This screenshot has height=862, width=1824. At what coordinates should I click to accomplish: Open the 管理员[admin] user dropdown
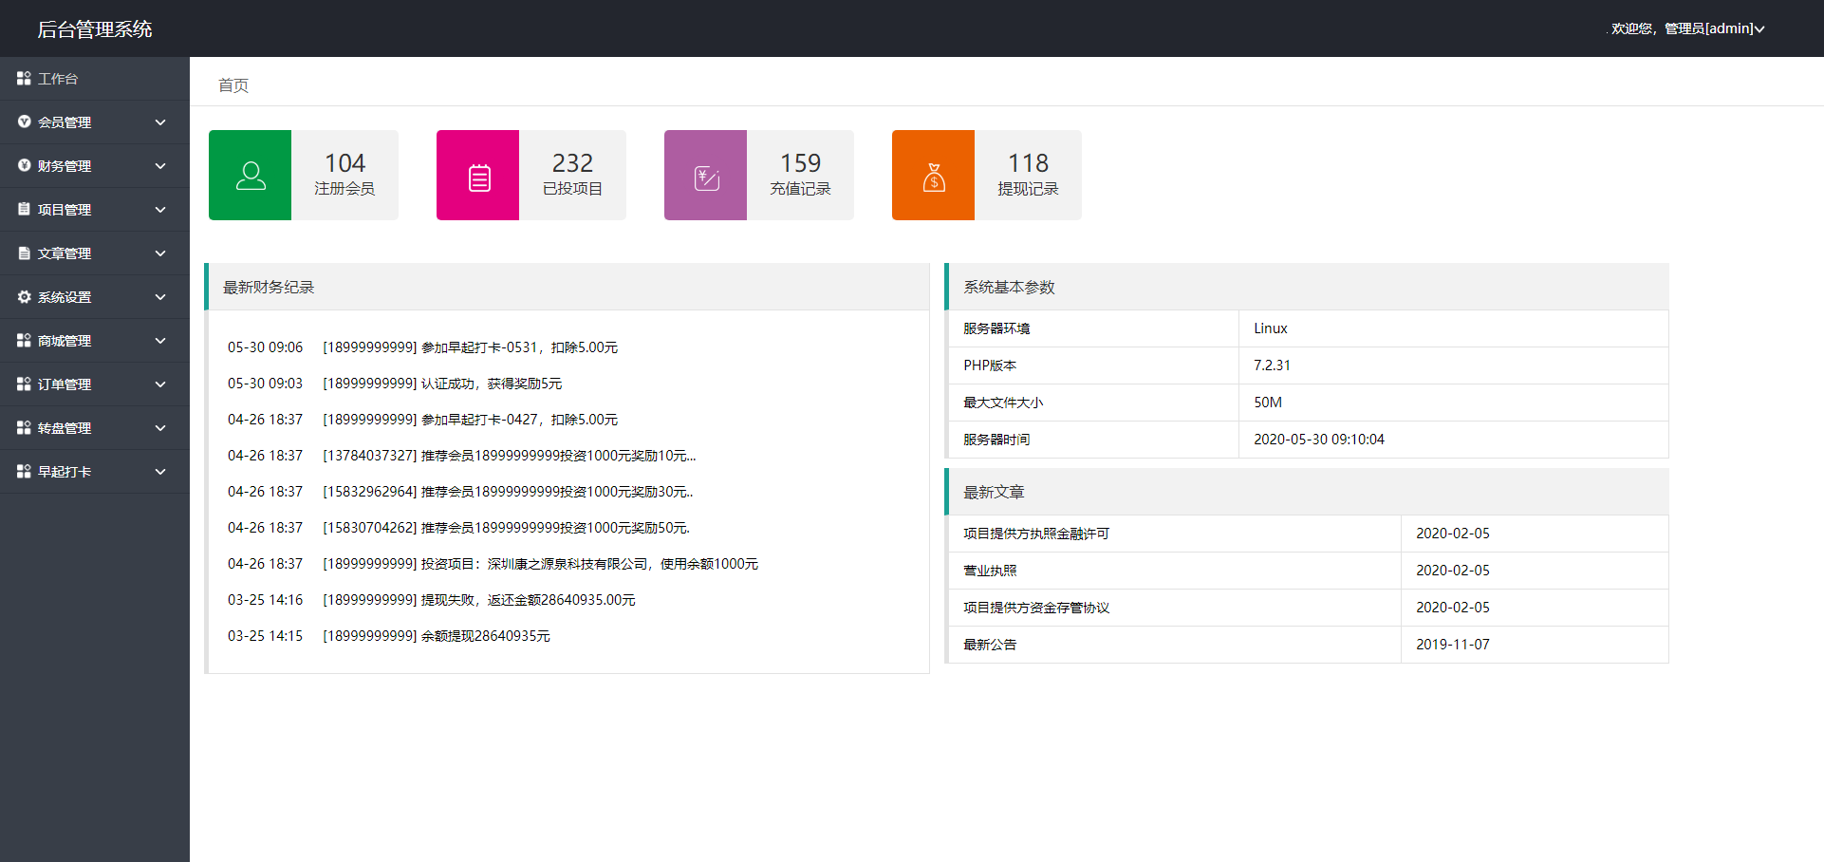click(1687, 28)
